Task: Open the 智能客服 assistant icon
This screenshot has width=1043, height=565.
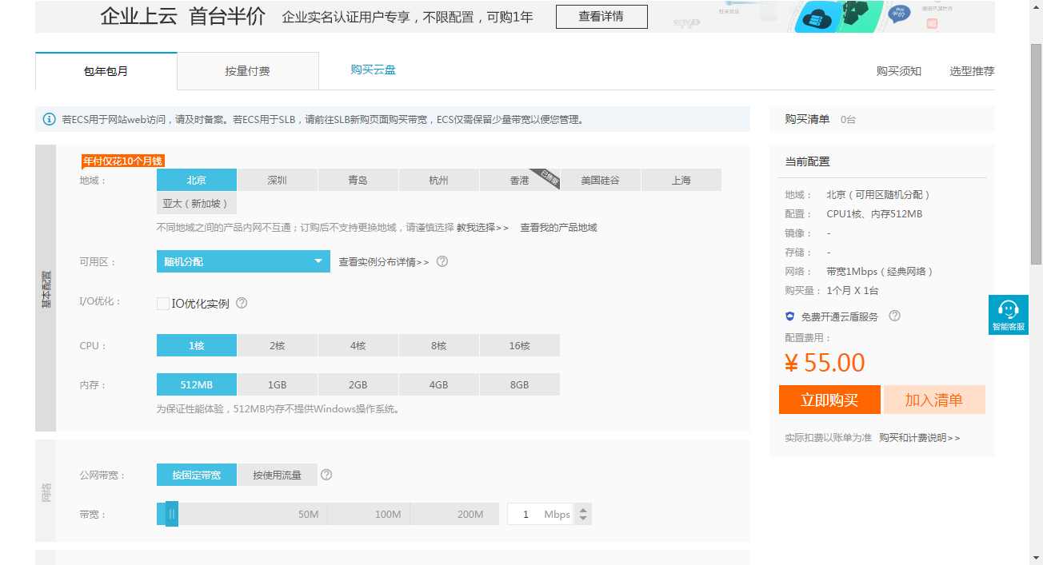Action: (1009, 315)
